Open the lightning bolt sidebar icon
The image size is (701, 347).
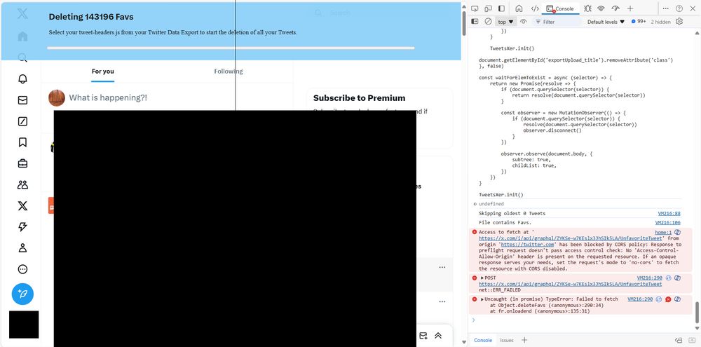pos(22,227)
